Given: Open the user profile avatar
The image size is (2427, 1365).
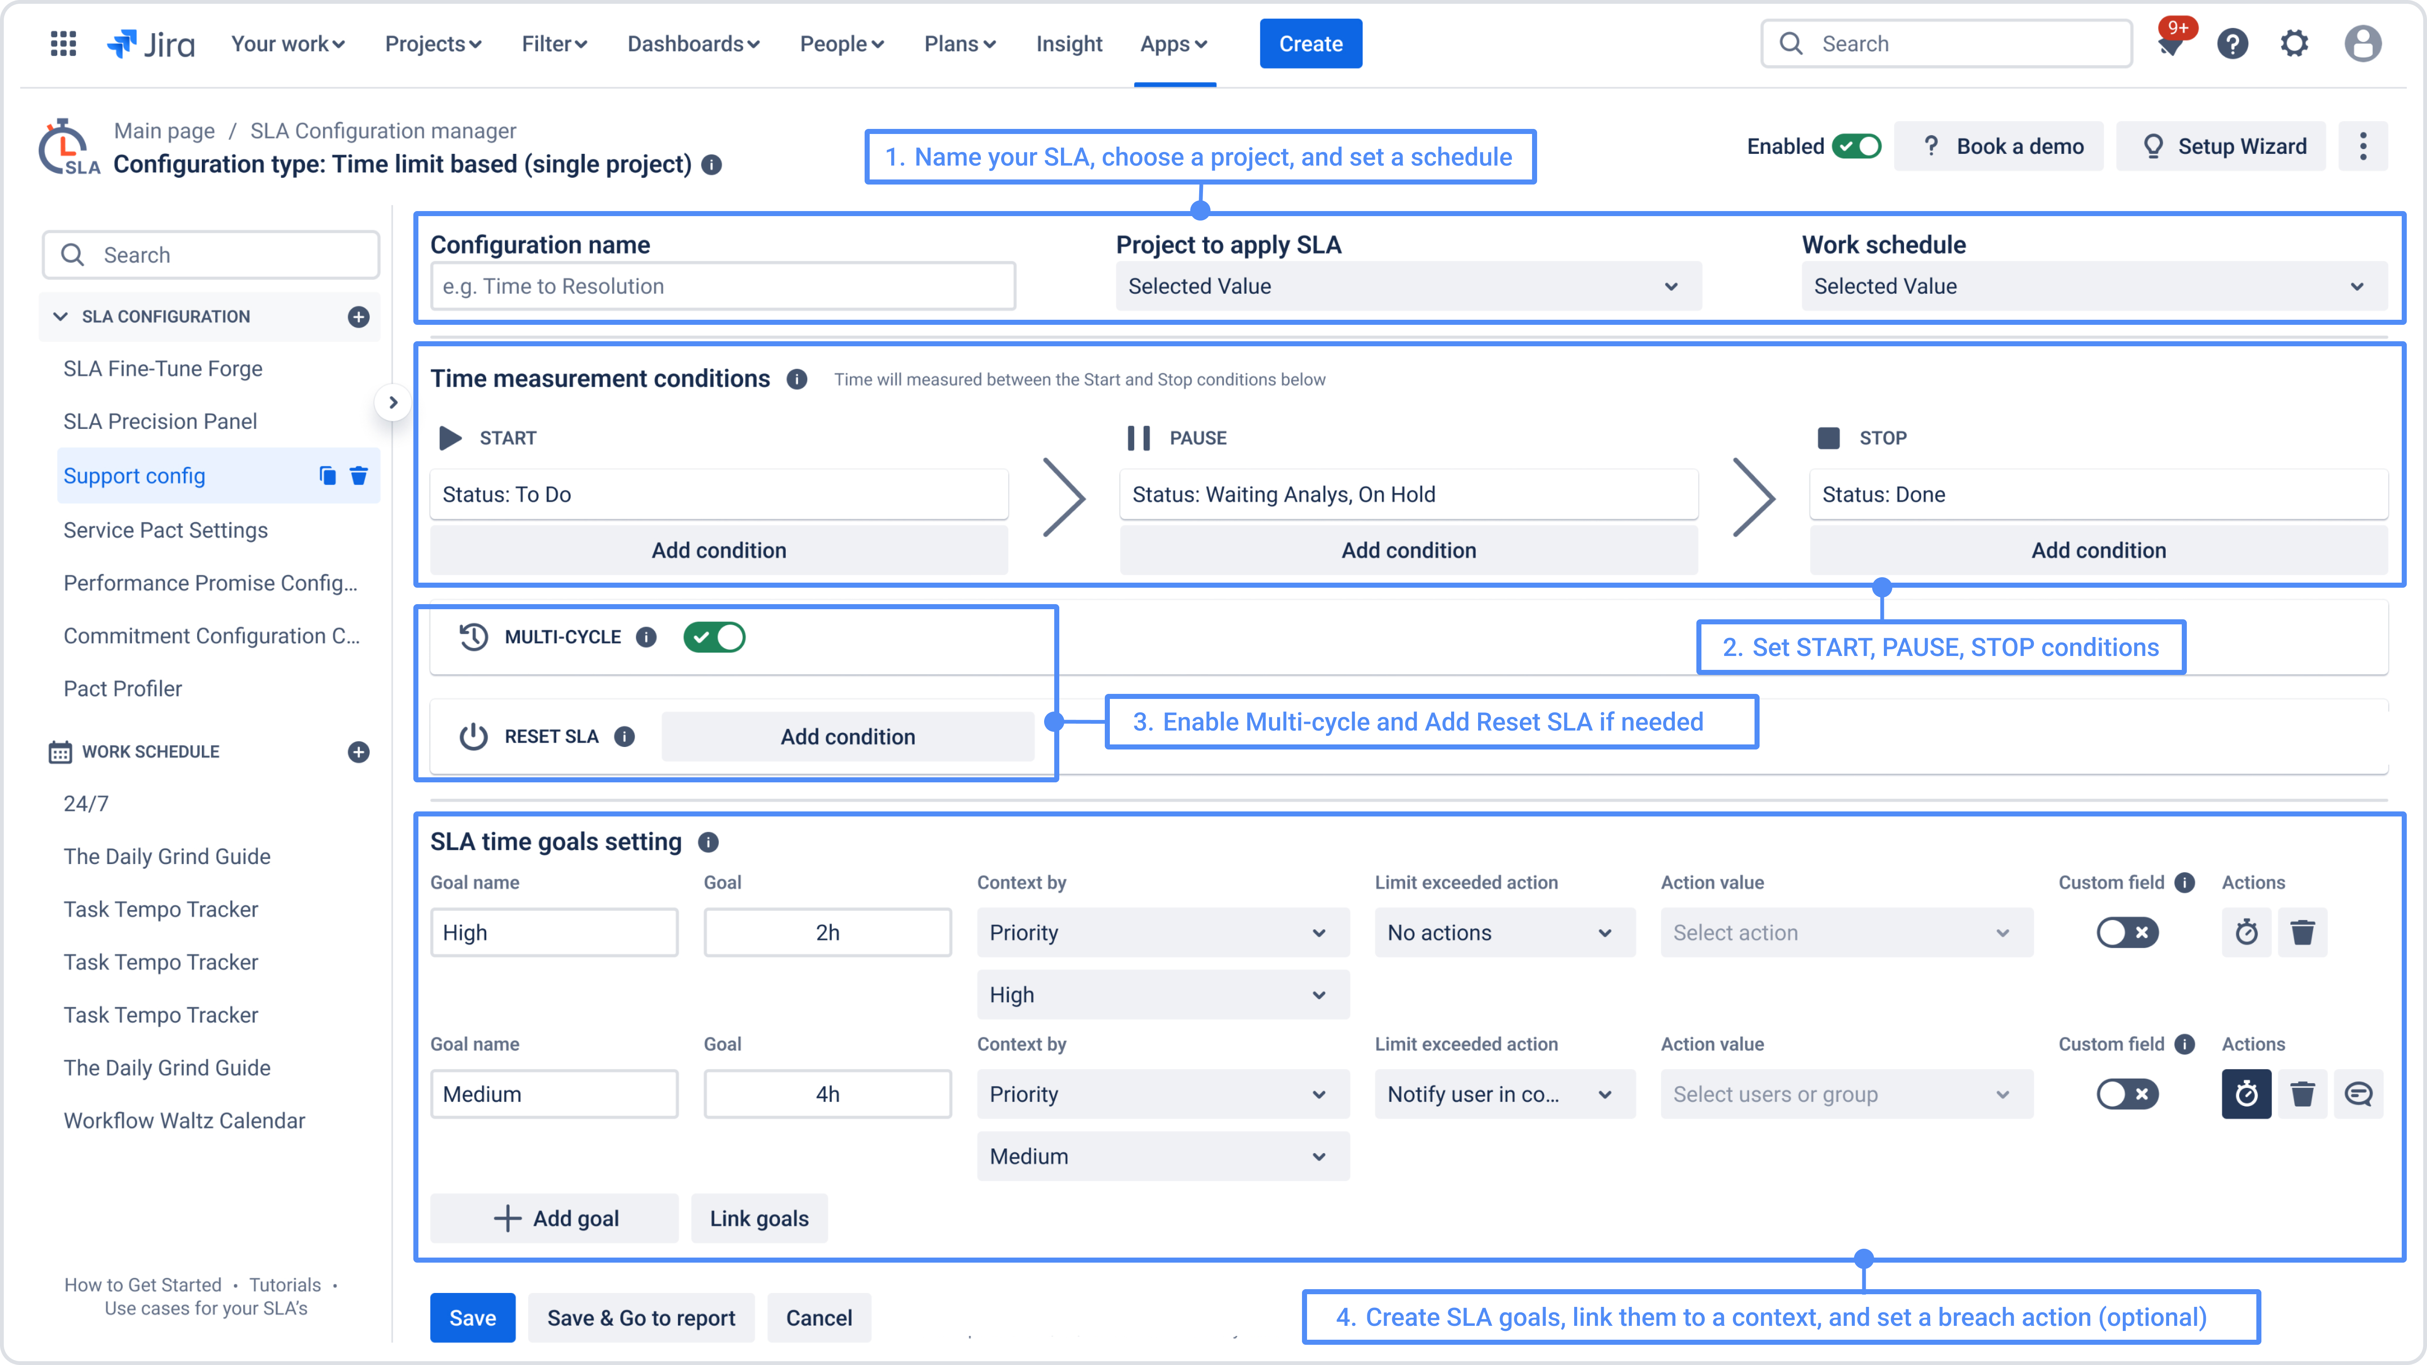Looking at the screenshot, I should tap(2363, 43).
